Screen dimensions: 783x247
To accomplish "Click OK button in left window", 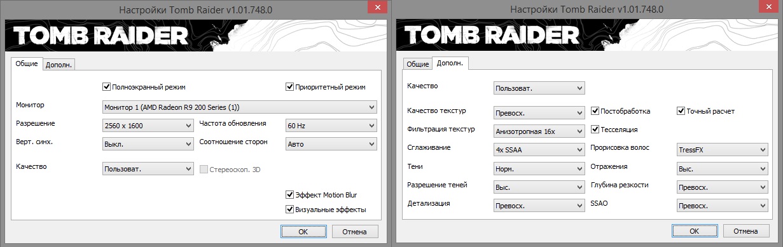I will click(304, 231).
